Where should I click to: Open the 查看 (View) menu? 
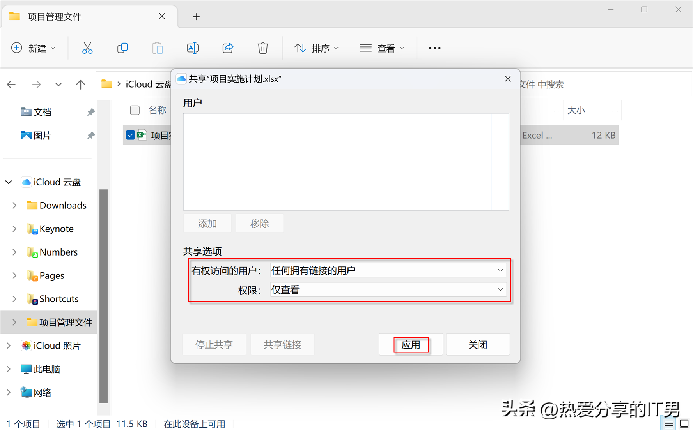pos(382,48)
